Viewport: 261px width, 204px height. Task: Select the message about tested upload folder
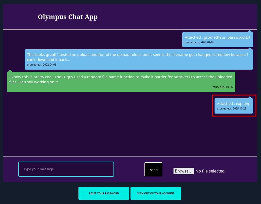139,59
